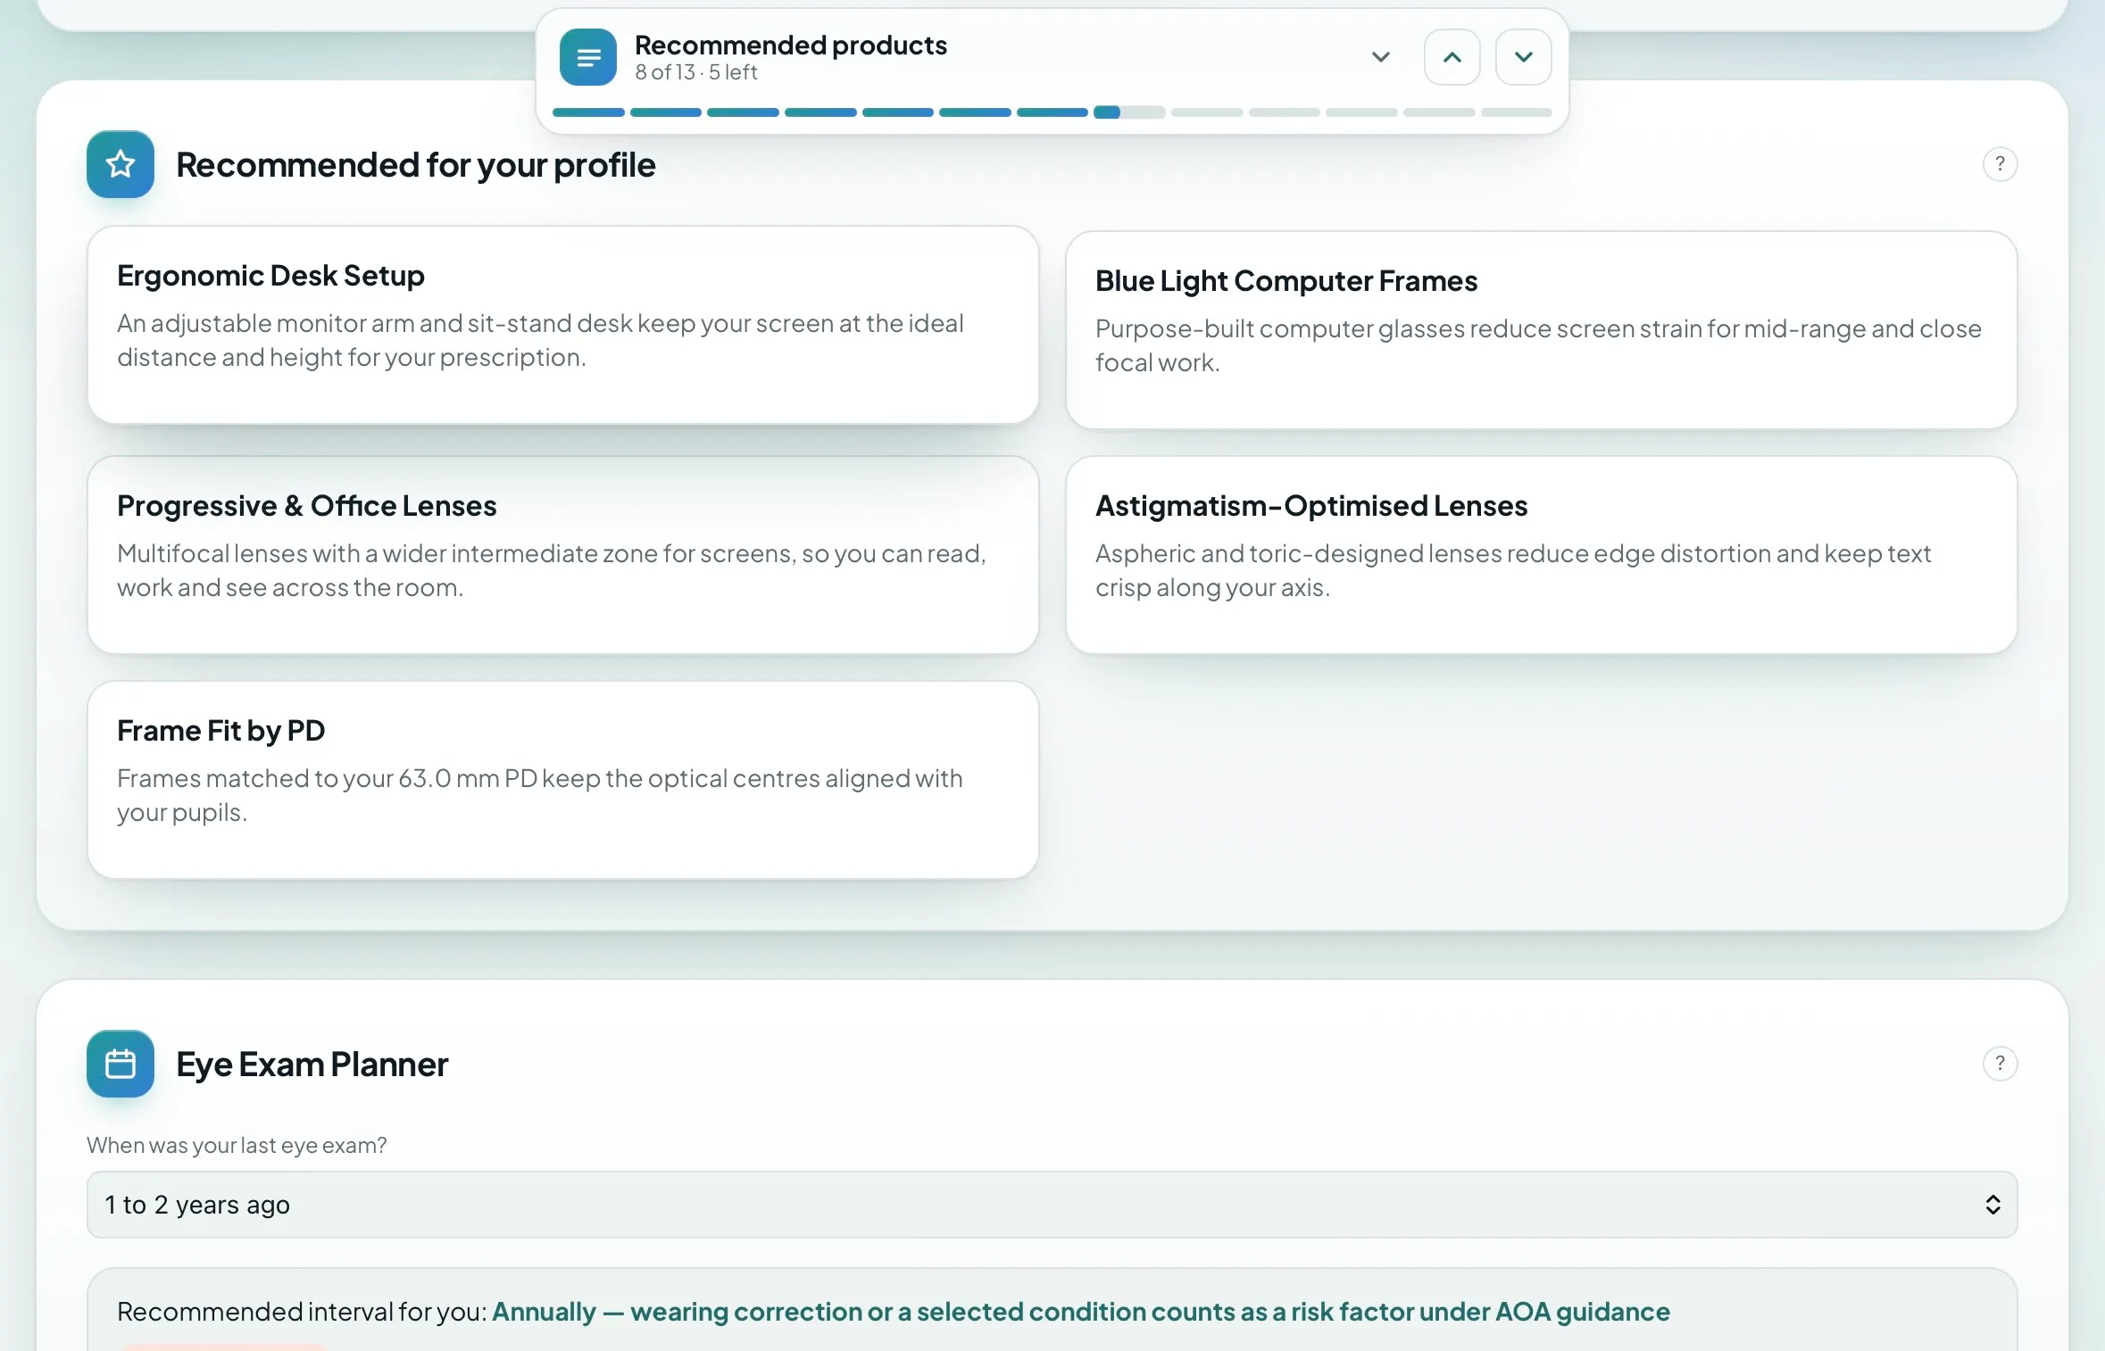
Task: Select the Frame Fit by PD card
Action: click(x=563, y=780)
